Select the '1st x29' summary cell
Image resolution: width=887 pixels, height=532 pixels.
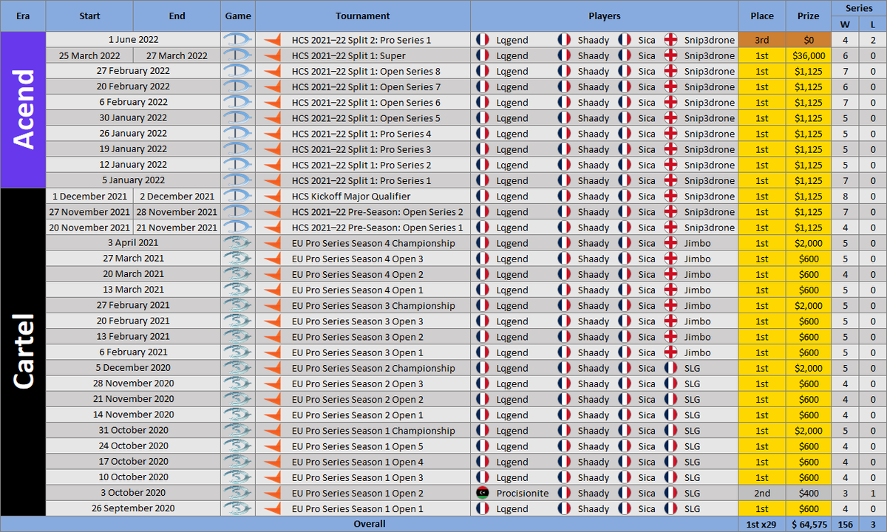762,524
